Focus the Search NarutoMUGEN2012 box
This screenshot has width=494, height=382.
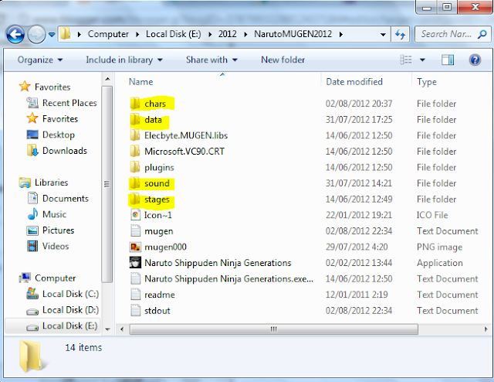pos(452,34)
